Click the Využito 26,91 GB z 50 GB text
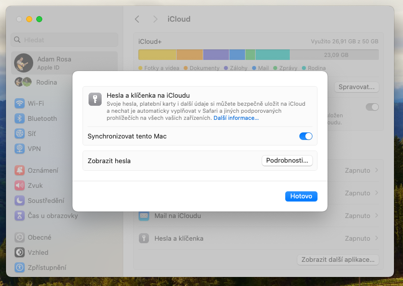The width and height of the screenshot is (403, 286). click(x=345, y=41)
